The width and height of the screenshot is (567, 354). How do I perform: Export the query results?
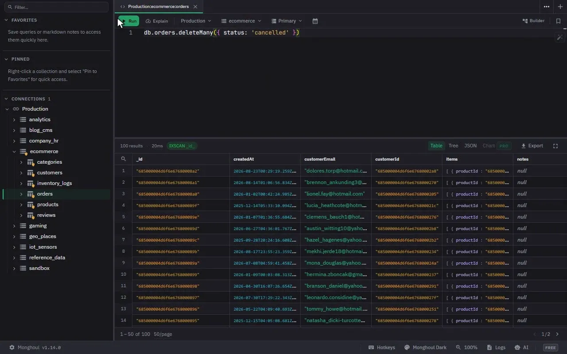pyautogui.click(x=532, y=146)
